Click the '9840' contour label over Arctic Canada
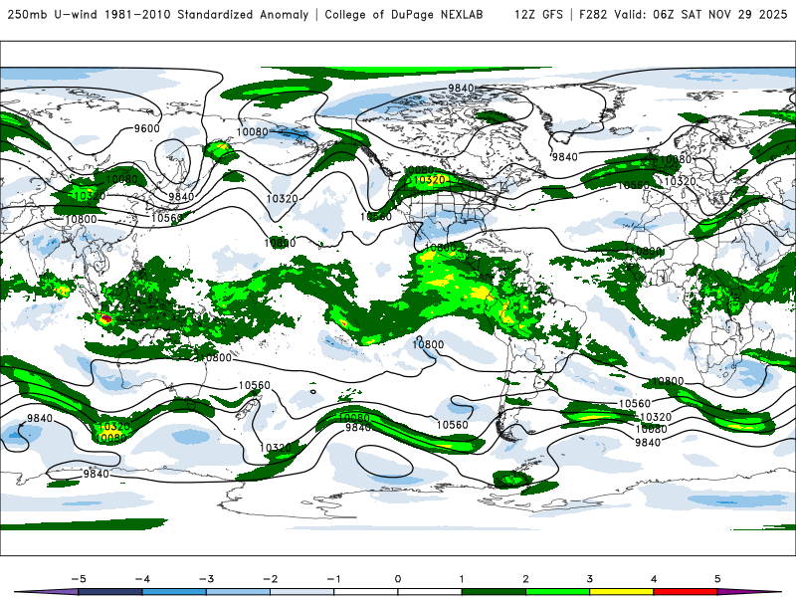Screen dimensions: 796x597 coord(461,89)
